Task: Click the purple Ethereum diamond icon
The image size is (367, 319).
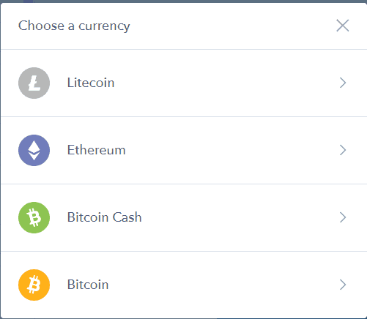Action: pyautogui.click(x=34, y=150)
